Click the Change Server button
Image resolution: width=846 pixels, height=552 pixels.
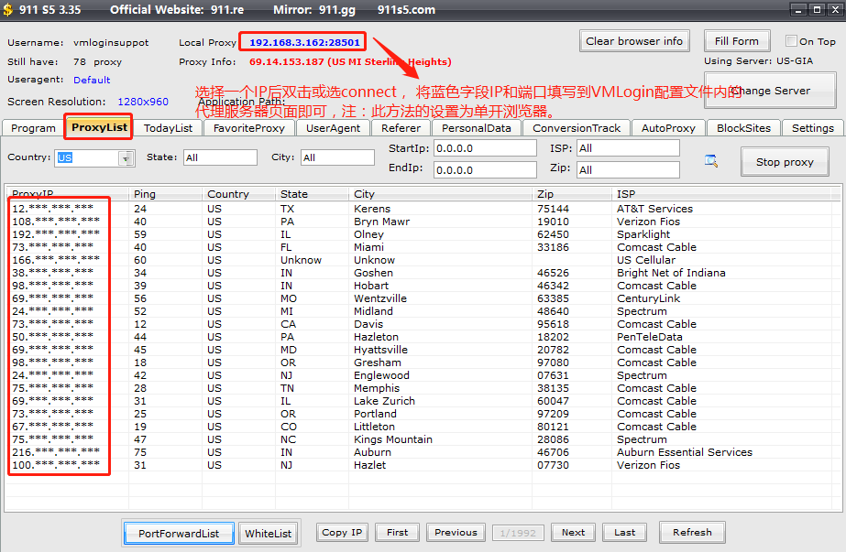770,91
